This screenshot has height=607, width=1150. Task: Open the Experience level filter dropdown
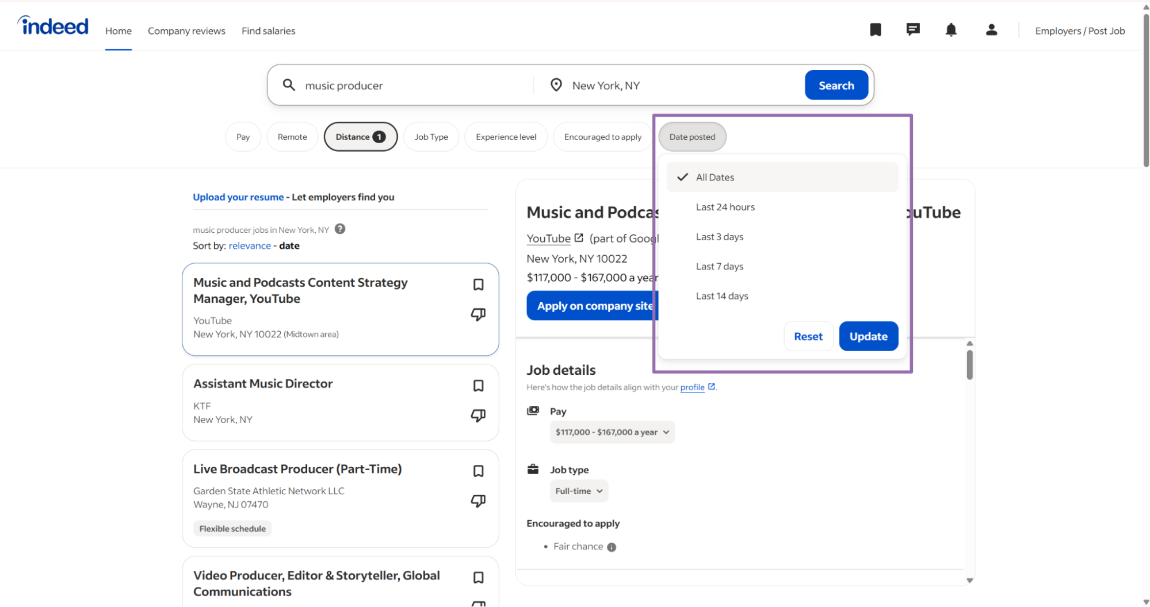[x=506, y=137]
